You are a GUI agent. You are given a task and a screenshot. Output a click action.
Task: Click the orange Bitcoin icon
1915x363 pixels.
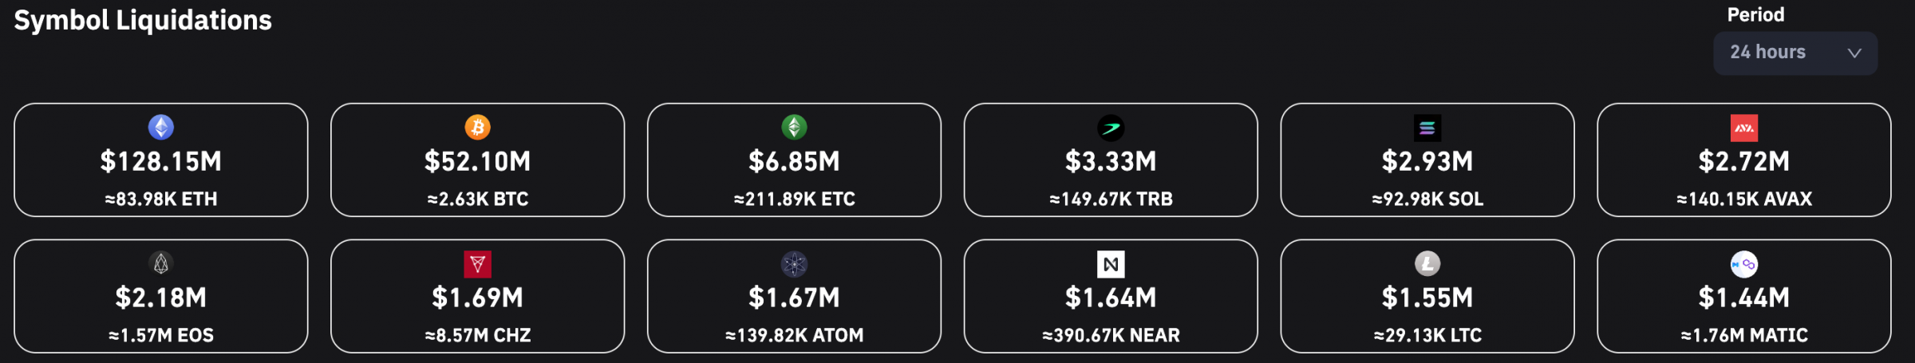click(x=478, y=127)
